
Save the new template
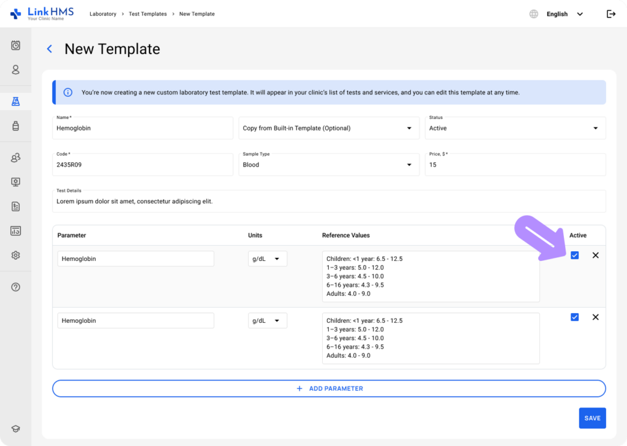[592, 418]
